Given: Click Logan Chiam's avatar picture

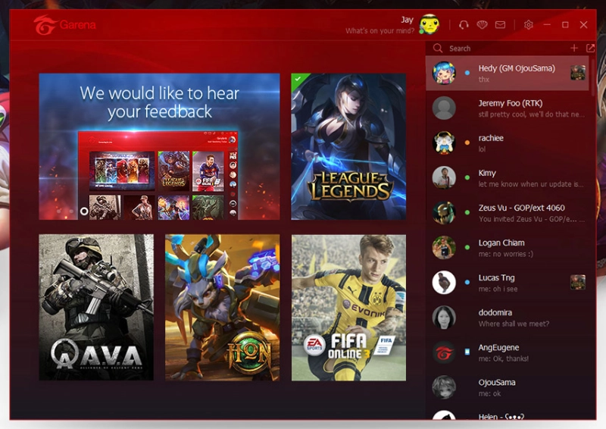Looking at the screenshot, I should tap(444, 247).
